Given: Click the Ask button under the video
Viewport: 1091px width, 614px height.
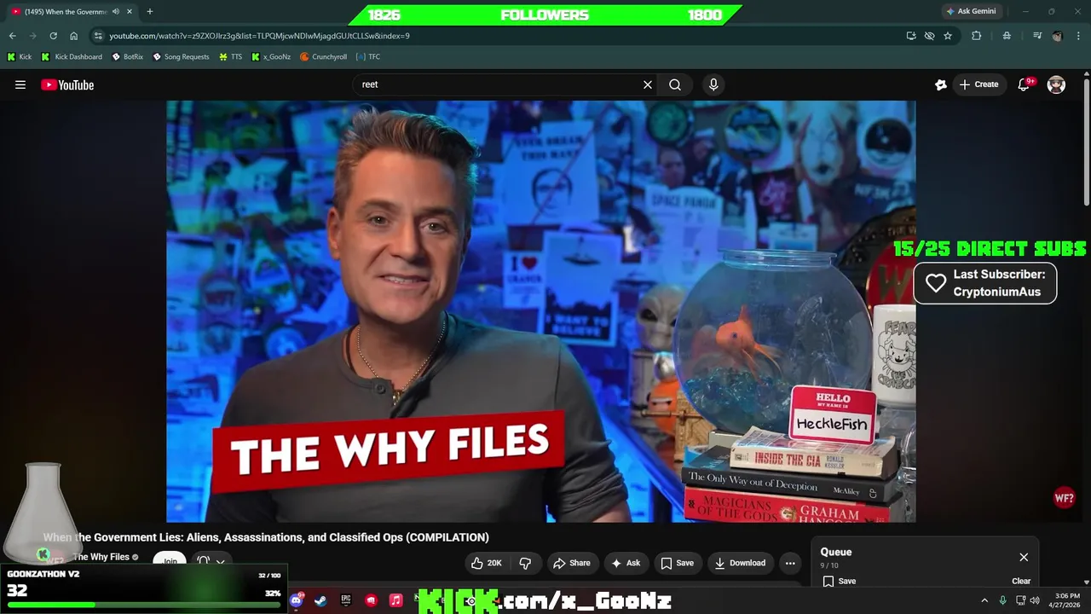Looking at the screenshot, I should (626, 563).
